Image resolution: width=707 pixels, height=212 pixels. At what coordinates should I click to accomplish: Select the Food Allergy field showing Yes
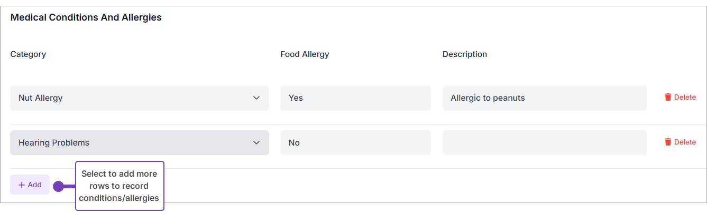(x=355, y=98)
